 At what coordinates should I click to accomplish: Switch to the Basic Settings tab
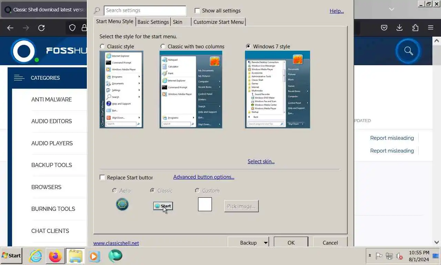click(153, 22)
